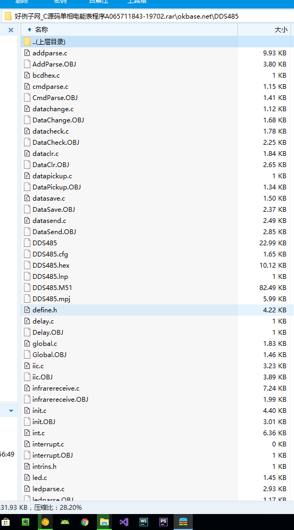
Task: Switch to WebStorm in the taskbar
Action: [x=144, y=522]
